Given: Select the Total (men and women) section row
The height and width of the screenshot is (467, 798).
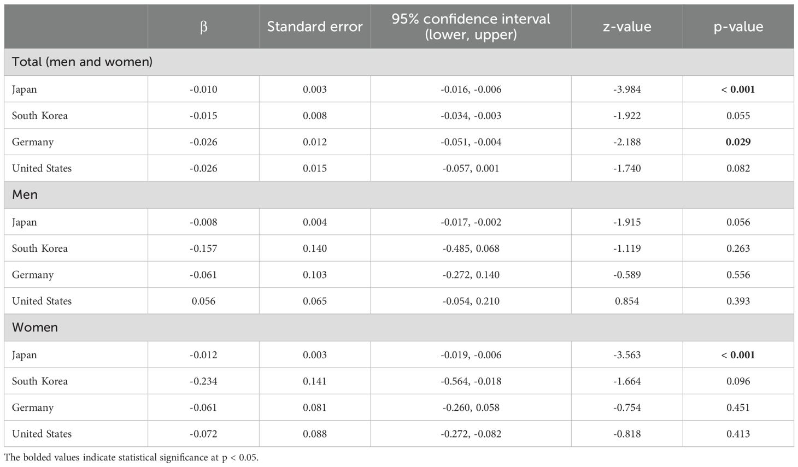Looking at the screenshot, I should coord(82,62).
